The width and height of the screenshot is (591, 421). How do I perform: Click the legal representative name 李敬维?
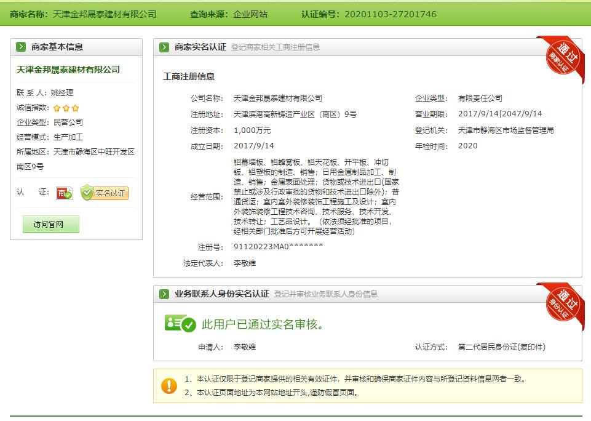[245, 263]
